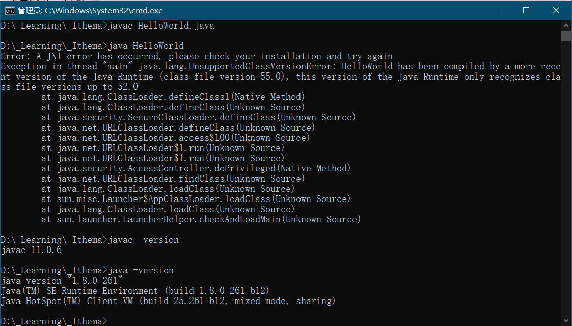This screenshot has width=572, height=326.
Task: Click the Java HotSpot Client VM line
Action: pyautogui.click(x=168, y=301)
